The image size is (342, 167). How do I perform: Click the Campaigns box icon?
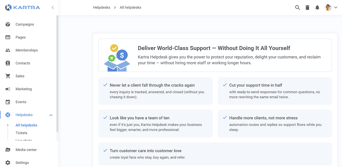[8, 24]
